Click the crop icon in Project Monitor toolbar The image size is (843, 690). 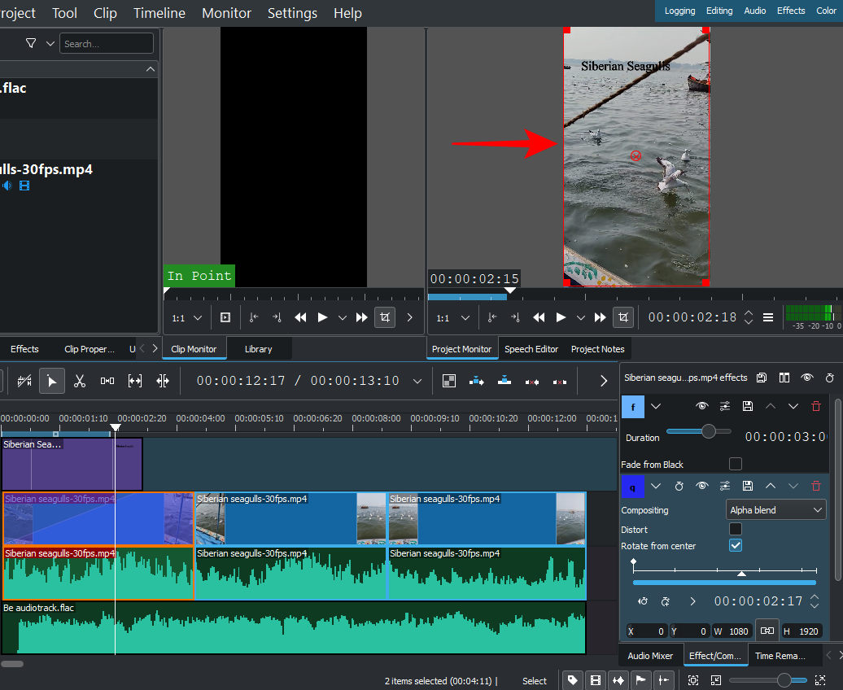pyautogui.click(x=623, y=317)
